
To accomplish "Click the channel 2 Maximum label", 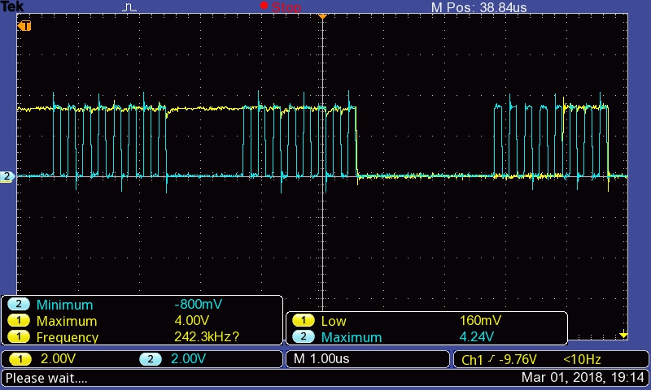I will [352, 337].
